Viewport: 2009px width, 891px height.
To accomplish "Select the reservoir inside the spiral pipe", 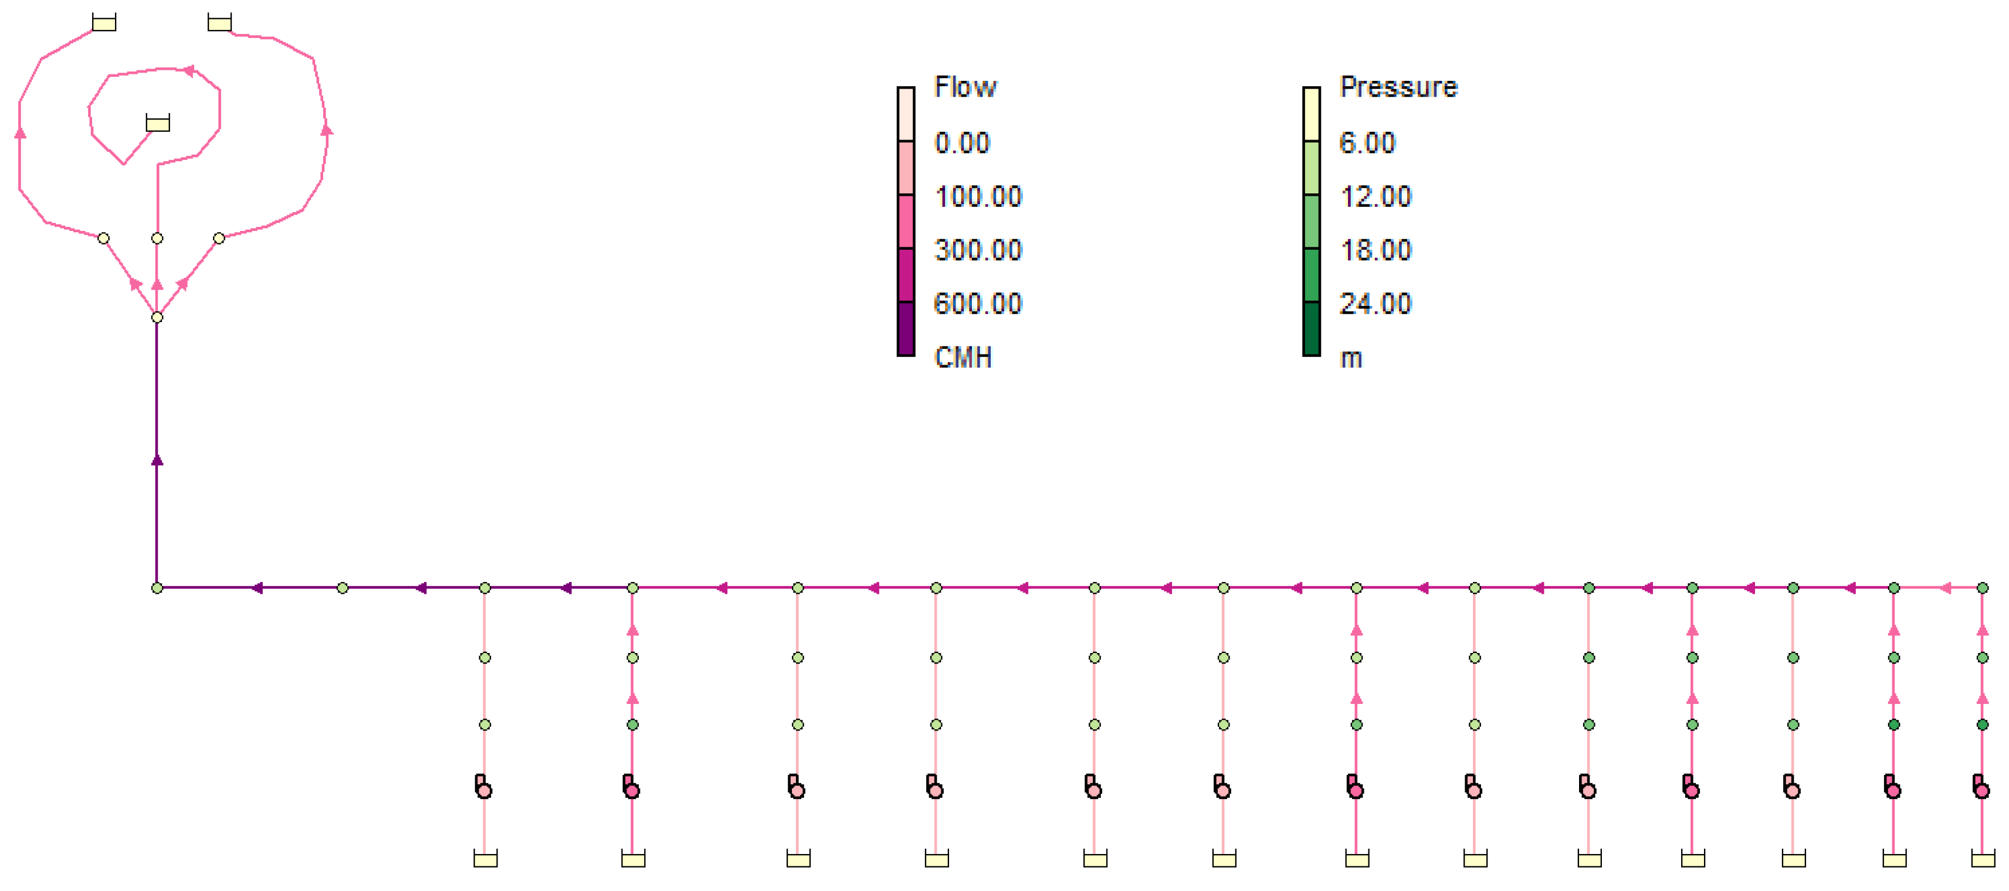I will (158, 123).
